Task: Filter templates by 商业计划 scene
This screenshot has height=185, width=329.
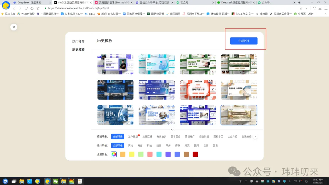Action: coord(204,137)
